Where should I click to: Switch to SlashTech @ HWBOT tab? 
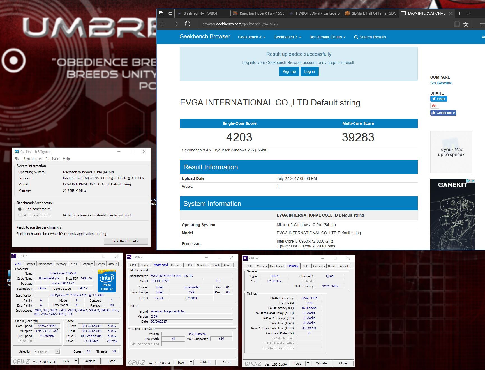click(203, 13)
